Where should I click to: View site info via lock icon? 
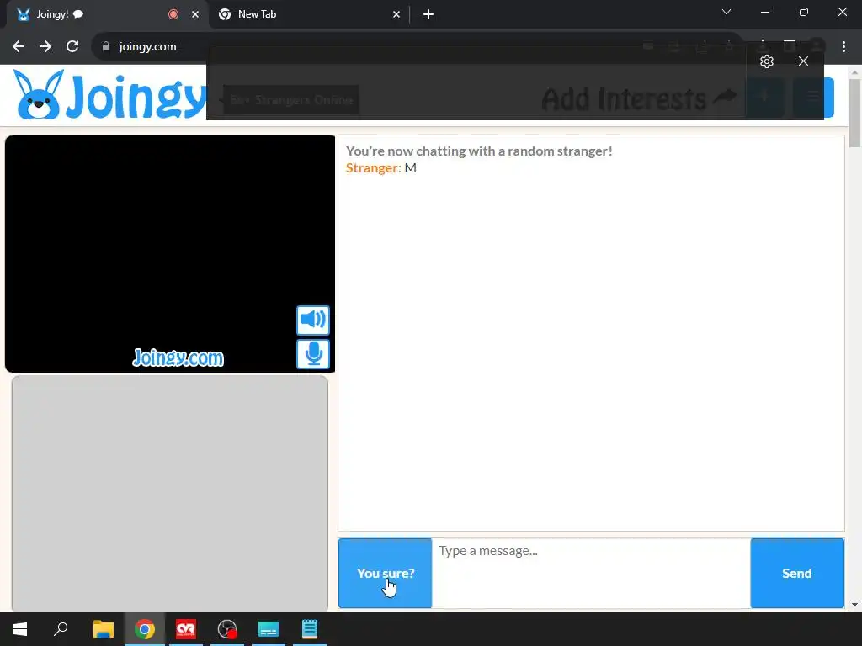(x=106, y=47)
